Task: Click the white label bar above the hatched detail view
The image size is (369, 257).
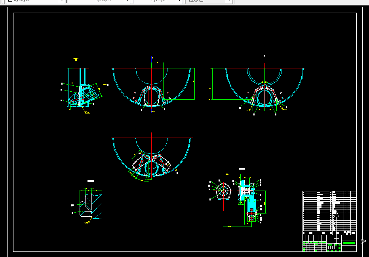Action: (91, 181)
